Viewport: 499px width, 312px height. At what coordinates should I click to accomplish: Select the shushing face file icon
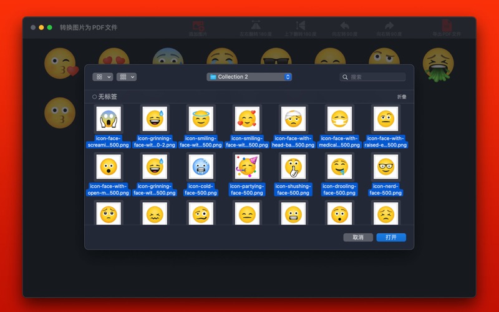[293, 167]
